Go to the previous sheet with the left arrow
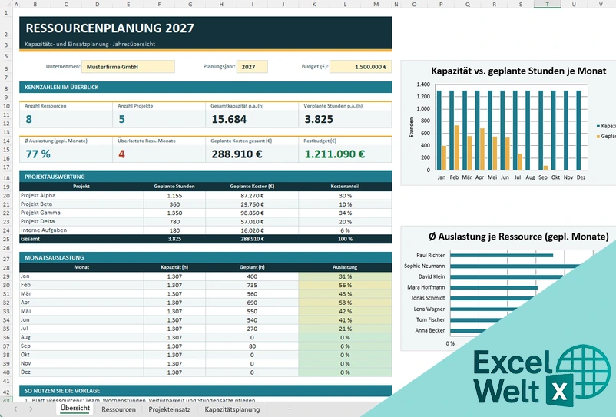Viewport: 616px width, 417px height. (15, 409)
